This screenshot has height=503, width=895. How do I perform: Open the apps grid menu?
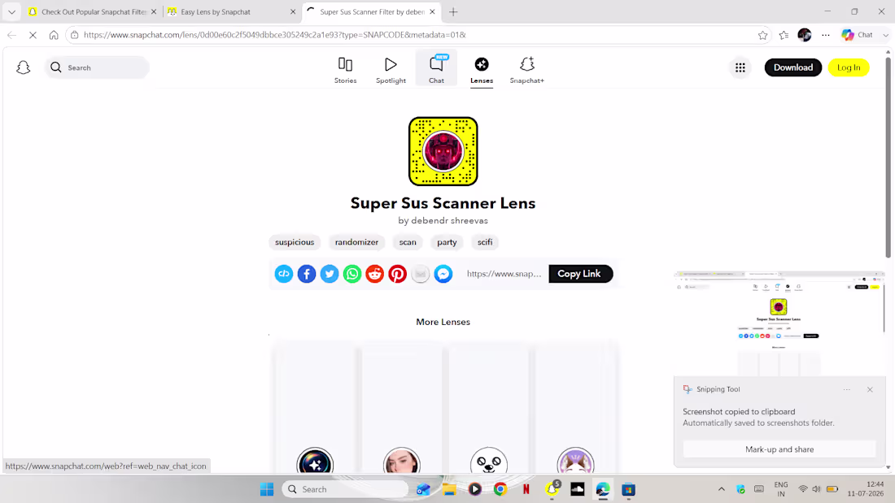coord(740,67)
